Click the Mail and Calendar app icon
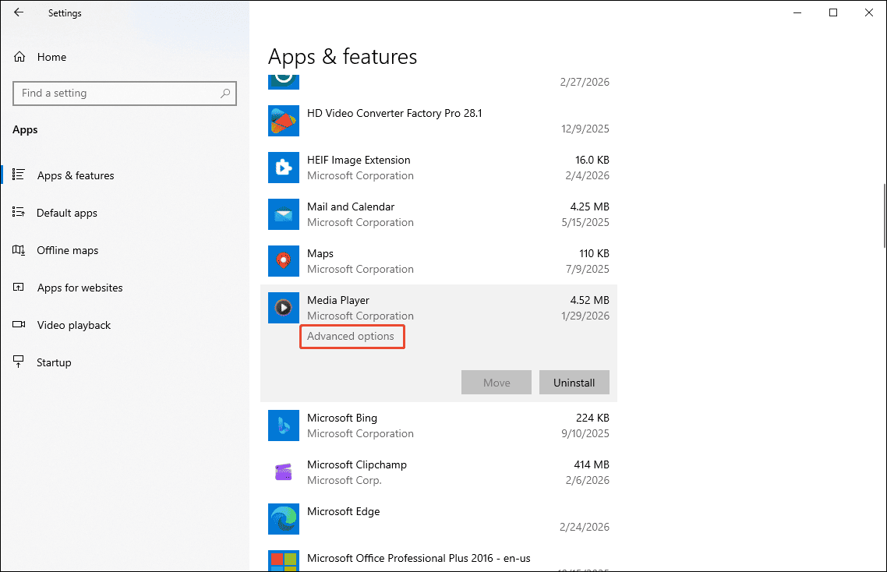 (x=283, y=214)
